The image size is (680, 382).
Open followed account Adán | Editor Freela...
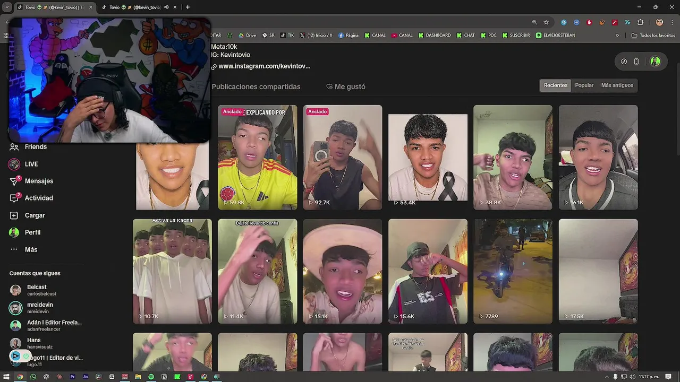pos(46,325)
